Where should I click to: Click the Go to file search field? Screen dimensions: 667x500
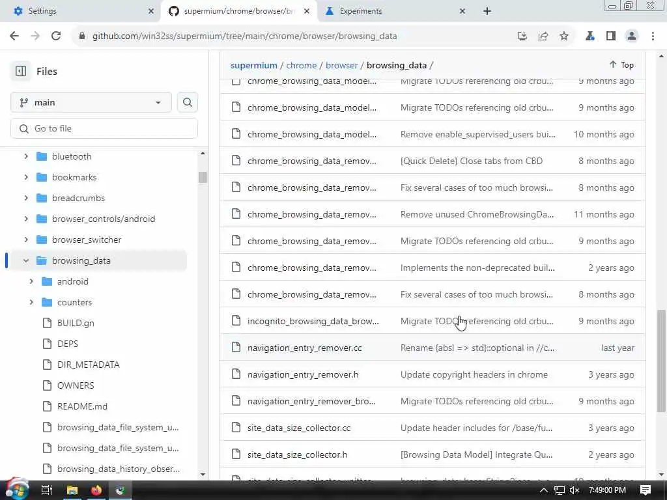click(x=104, y=128)
